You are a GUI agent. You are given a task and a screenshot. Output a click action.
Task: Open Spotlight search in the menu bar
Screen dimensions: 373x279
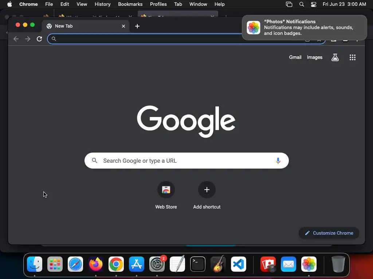click(301, 4)
